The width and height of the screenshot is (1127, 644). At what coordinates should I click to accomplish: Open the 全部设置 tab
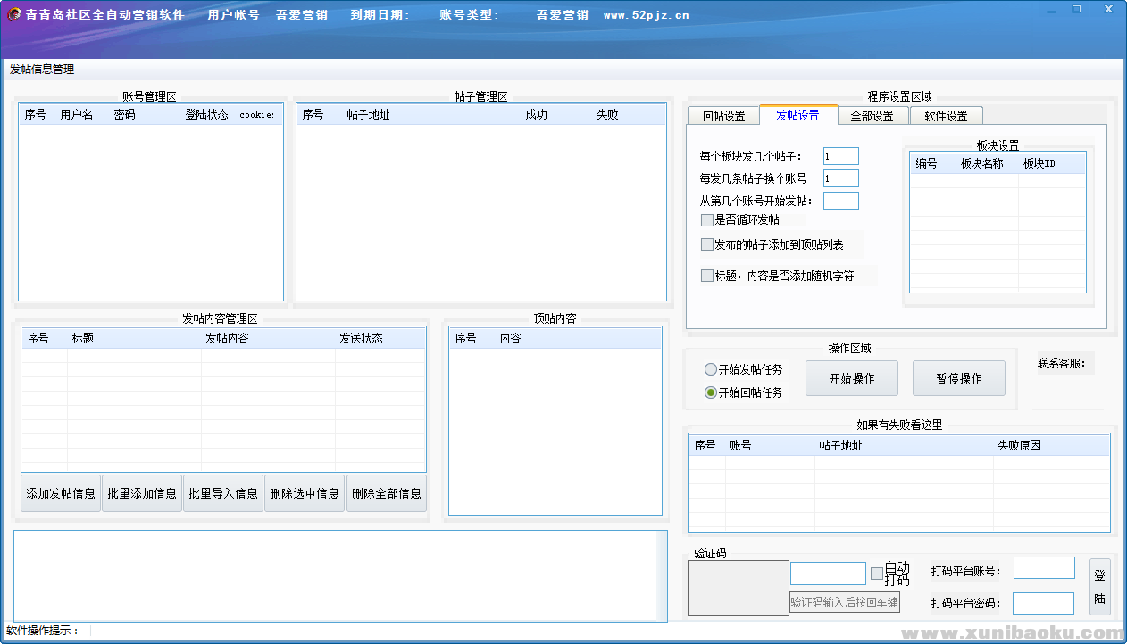click(872, 116)
